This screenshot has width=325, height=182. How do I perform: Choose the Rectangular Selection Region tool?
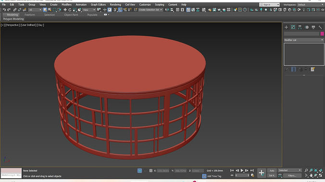coord(54,10)
